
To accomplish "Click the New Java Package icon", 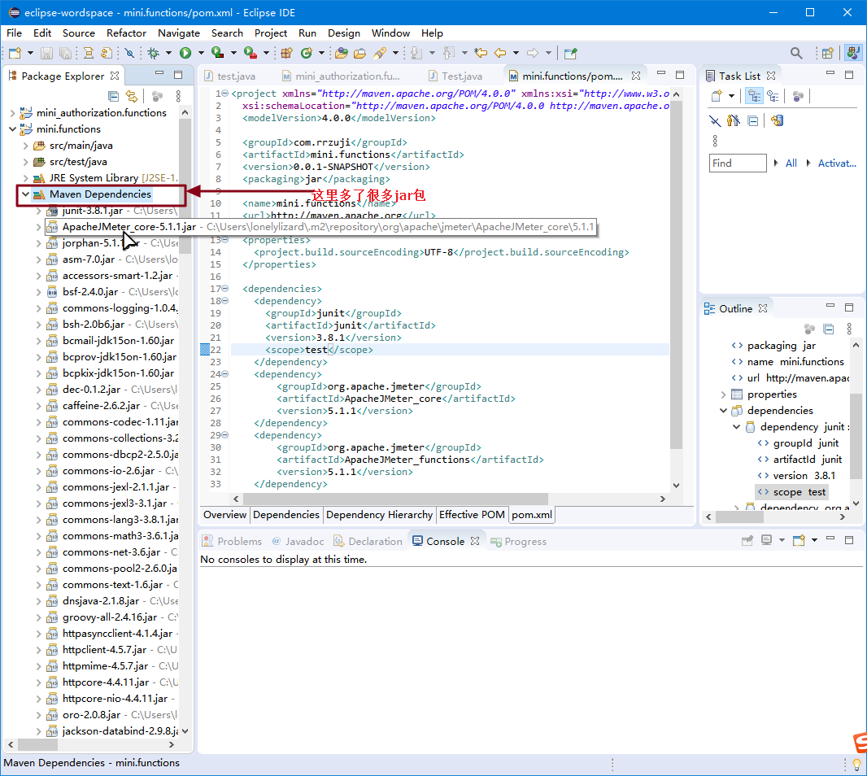I will 286,53.
